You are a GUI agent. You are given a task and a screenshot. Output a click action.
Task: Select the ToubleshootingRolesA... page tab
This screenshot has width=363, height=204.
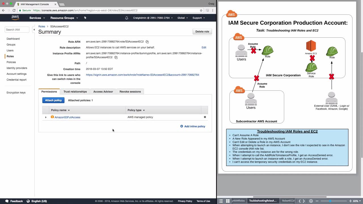coord(263,201)
